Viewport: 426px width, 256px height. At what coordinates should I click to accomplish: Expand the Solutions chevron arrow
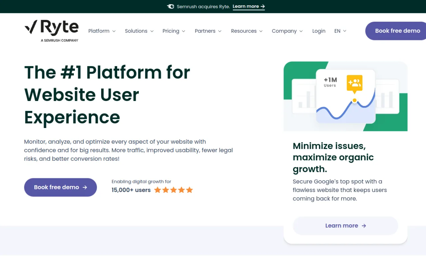pos(152,31)
